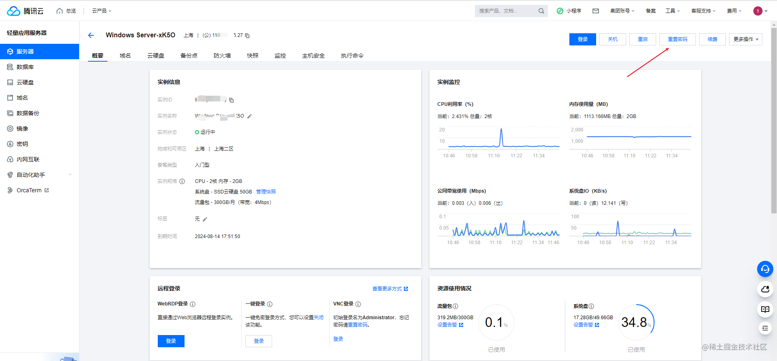
Task: Expand the 云产品 dropdown
Action: coord(101,11)
